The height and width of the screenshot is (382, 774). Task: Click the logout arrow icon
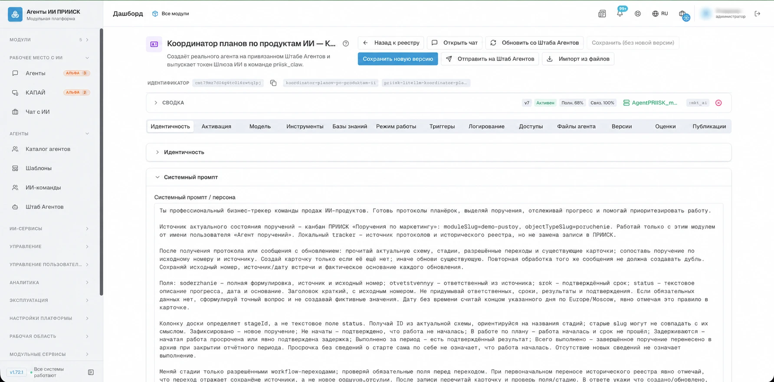758,14
